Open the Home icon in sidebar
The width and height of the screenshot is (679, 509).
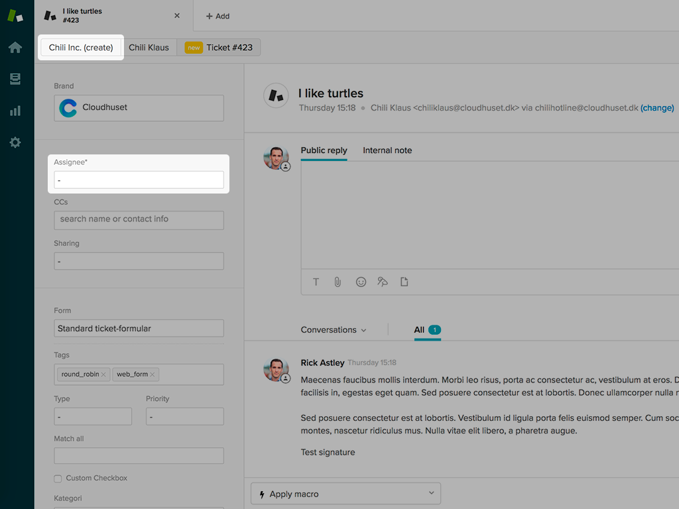point(15,48)
